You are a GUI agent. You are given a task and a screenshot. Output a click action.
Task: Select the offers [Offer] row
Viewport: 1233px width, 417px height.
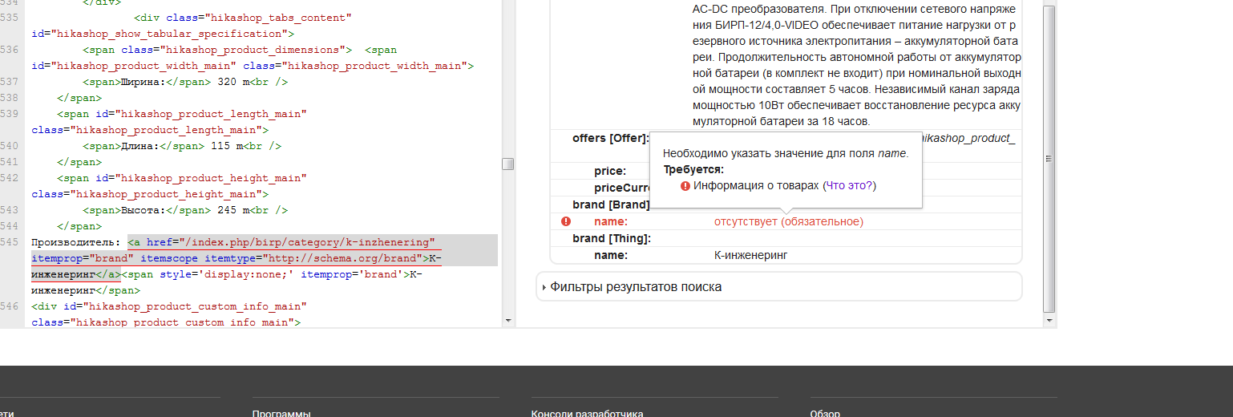click(x=609, y=138)
